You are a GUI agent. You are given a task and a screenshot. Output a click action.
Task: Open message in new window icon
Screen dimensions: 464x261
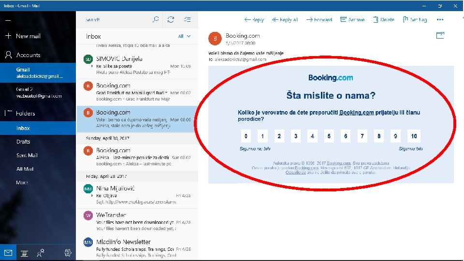pyautogui.click(x=440, y=35)
